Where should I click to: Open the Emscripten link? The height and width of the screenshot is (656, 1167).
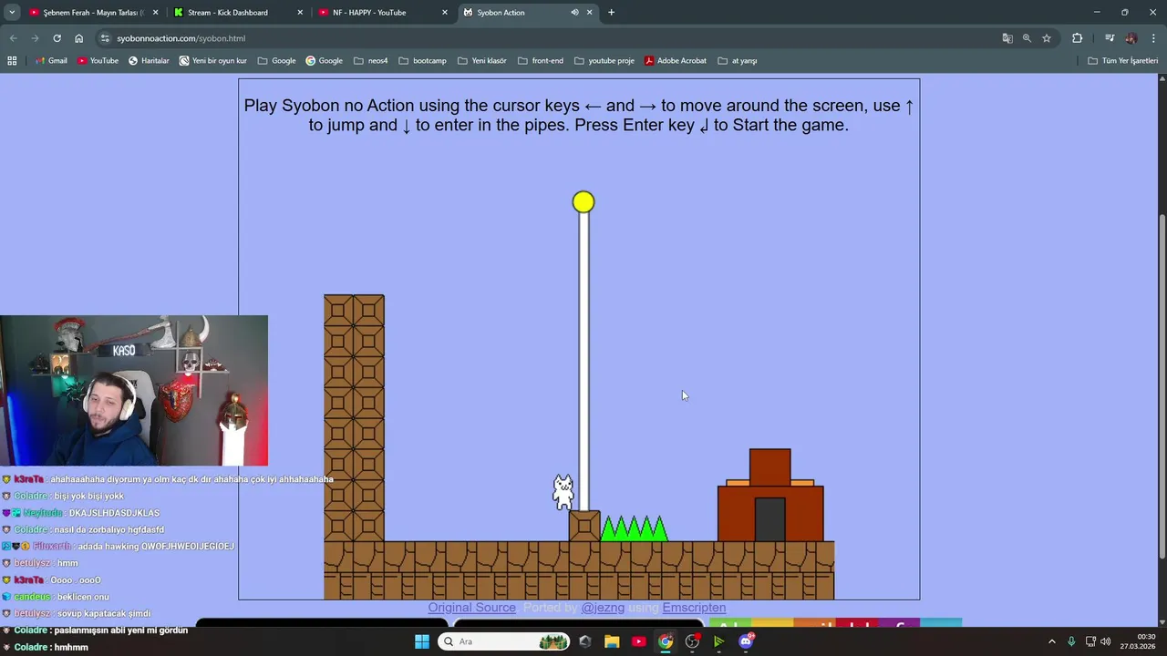tap(694, 608)
